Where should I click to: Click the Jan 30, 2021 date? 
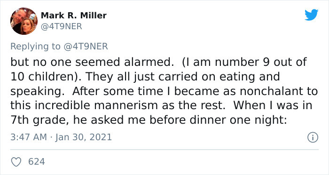click(83, 137)
